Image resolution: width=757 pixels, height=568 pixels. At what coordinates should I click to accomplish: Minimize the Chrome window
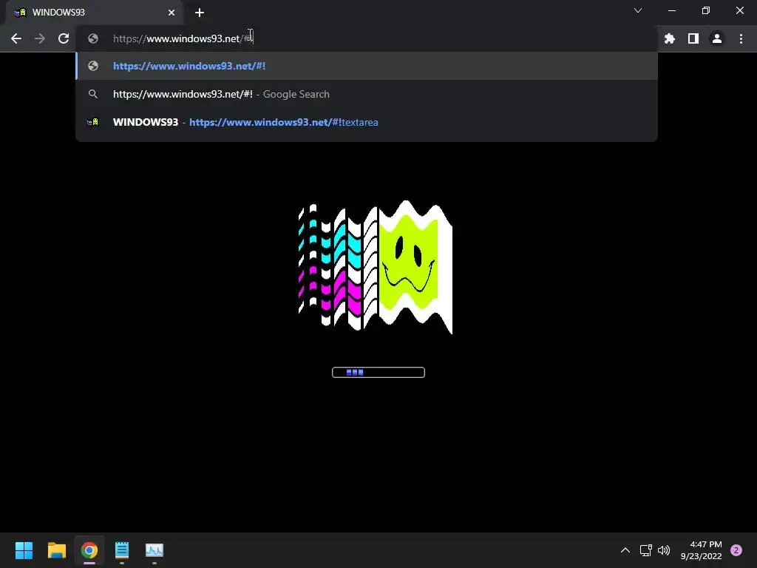click(671, 10)
